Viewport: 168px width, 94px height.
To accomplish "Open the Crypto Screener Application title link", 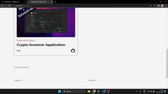I will [41, 45].
